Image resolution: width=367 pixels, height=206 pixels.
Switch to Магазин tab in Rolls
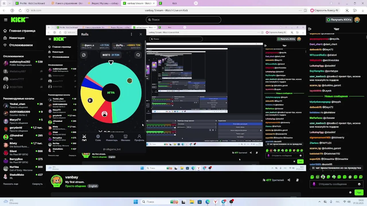pos(126,138)
